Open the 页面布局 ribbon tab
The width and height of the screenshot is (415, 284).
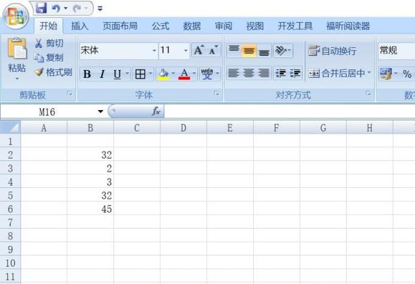(120, 26)
